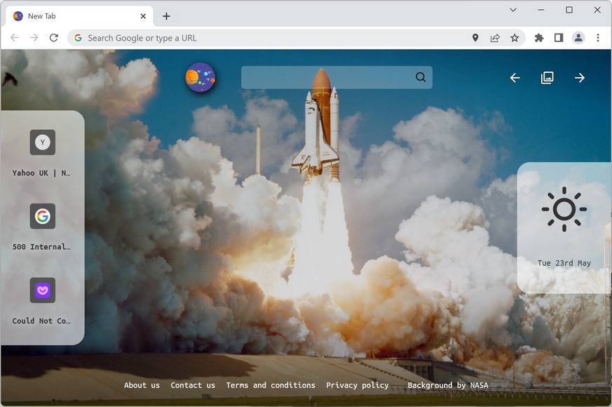Click the extensions puzzle icon
This screenshot has width=612, height=407.
[538, 38]
